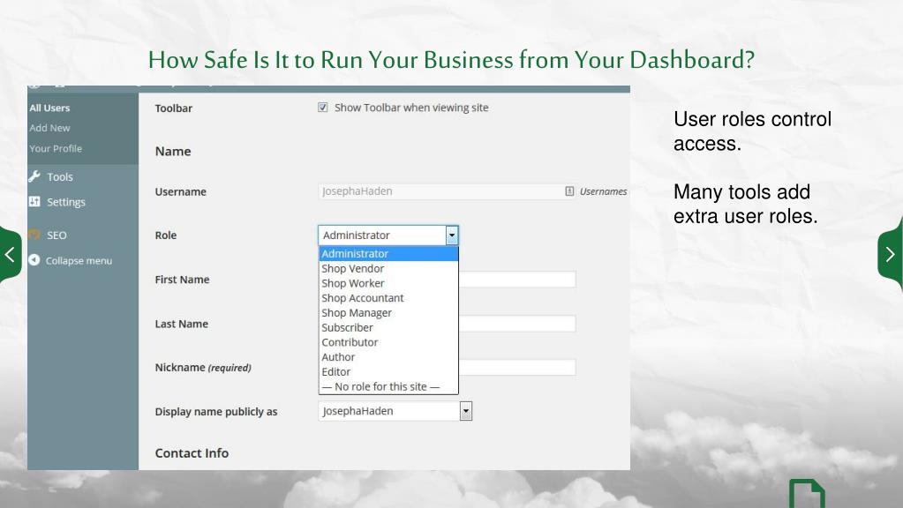Click the 'Usernames' italic note
Screen dimensions: 903x508
pyautogui.click(x=603, y=191)
